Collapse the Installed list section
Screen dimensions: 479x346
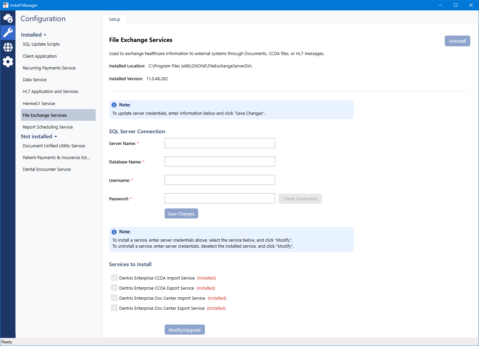[34, 35]
